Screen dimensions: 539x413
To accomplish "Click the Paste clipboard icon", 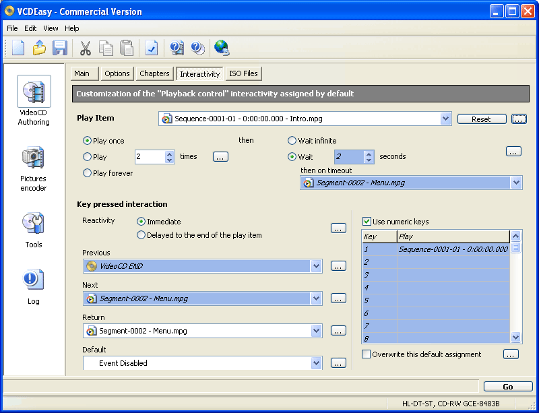I will click(x=127, y=47).
